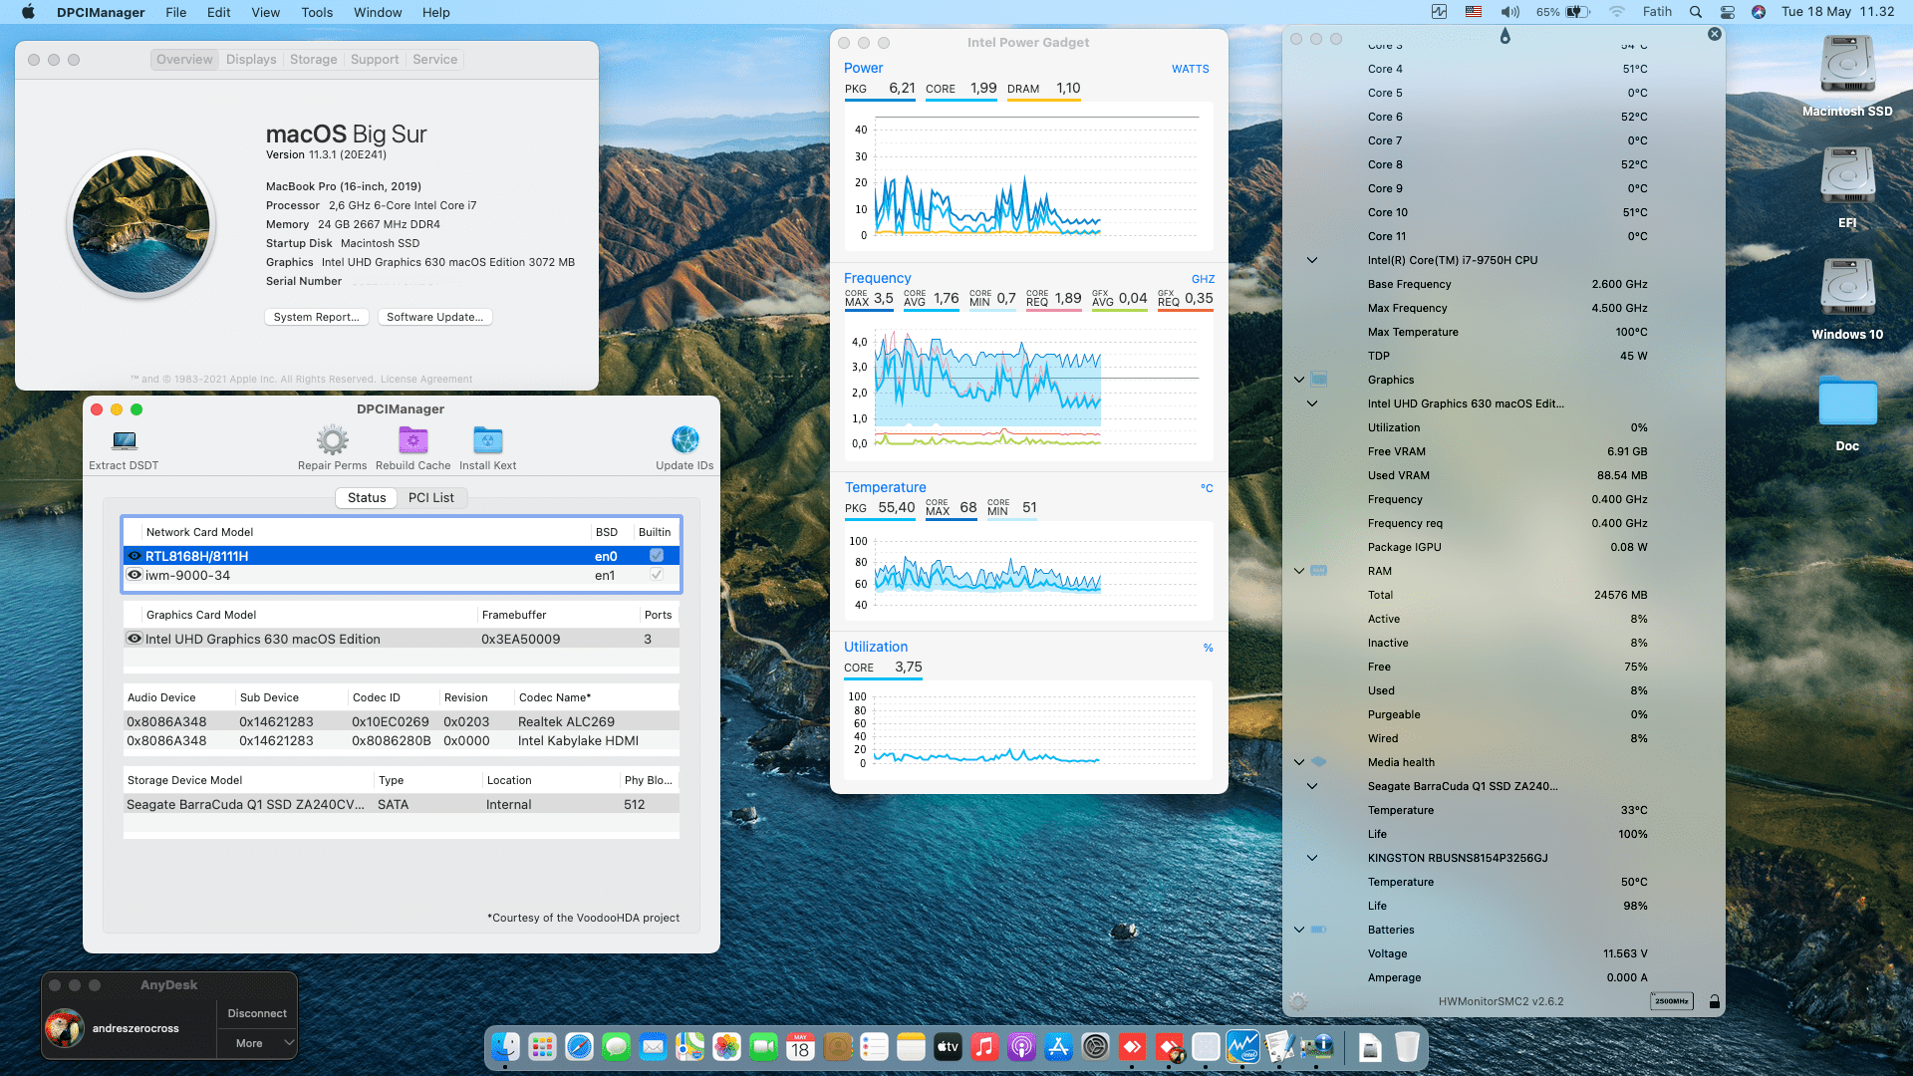The height and width of the screenshot is (1076, 1913).
Task: Click the Rebuild Cache icon
Action: click(412, 439)
